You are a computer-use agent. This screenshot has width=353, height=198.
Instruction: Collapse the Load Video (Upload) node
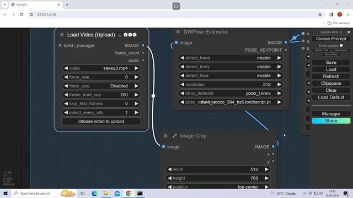pos(62,35)
